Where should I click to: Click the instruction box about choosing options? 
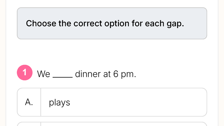coord(112,23)
